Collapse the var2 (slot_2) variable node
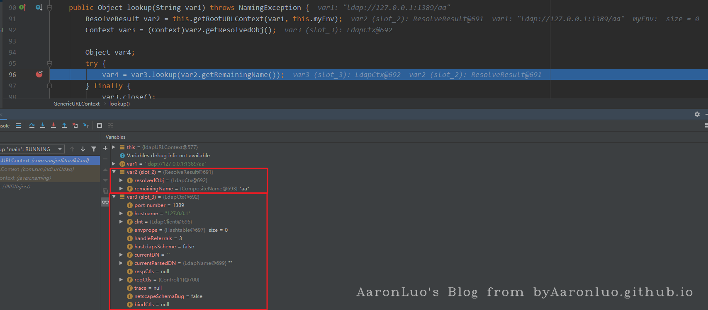Viewport: 708px width, 310px height. 114,172
